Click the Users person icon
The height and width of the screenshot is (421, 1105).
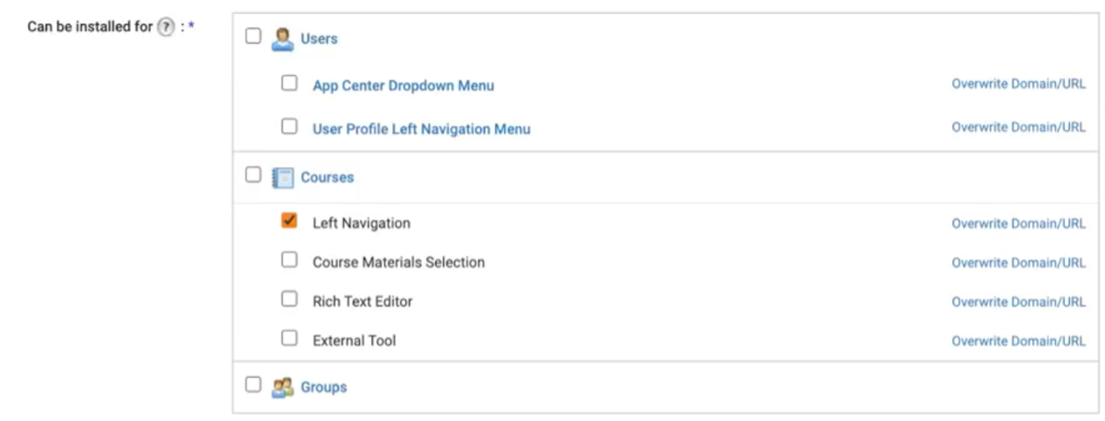pyautogui.click(x=282, y=38)
